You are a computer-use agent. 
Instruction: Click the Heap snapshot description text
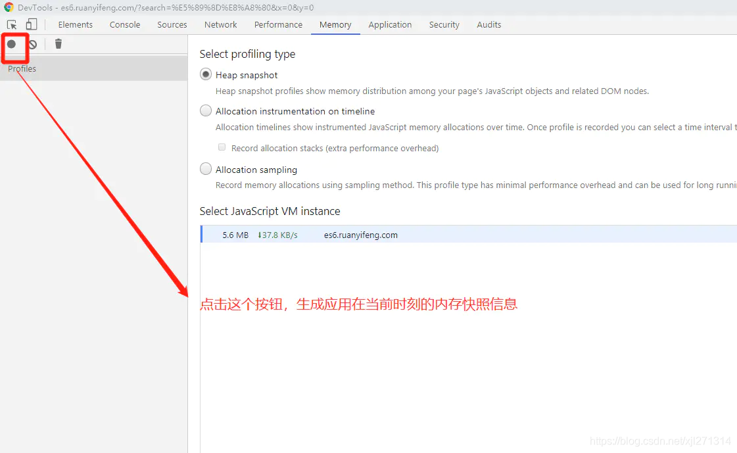pos(432,91)
